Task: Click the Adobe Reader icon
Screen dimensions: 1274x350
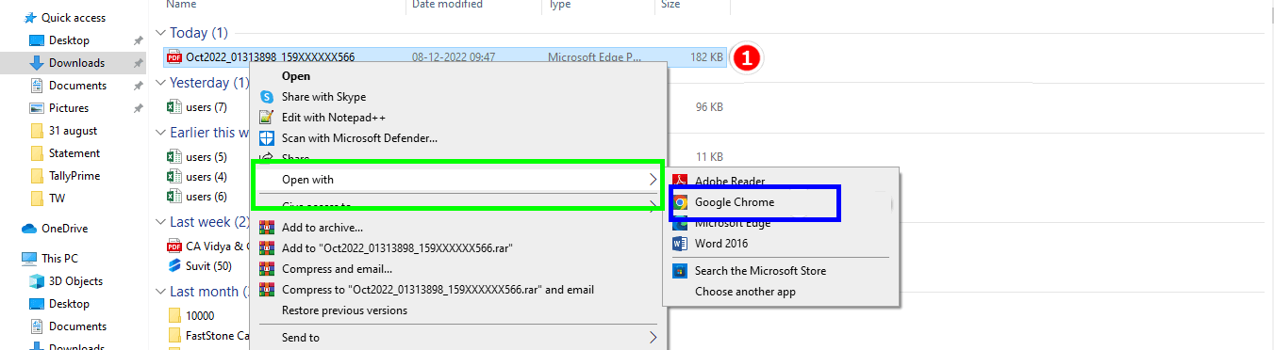Action: pos(680,181)
